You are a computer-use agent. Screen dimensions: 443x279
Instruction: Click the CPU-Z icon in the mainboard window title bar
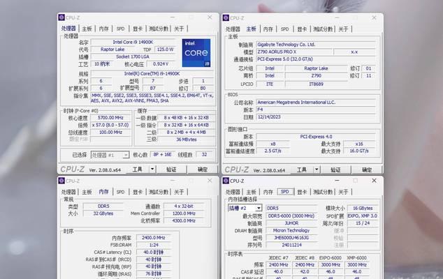coord(226,17)
